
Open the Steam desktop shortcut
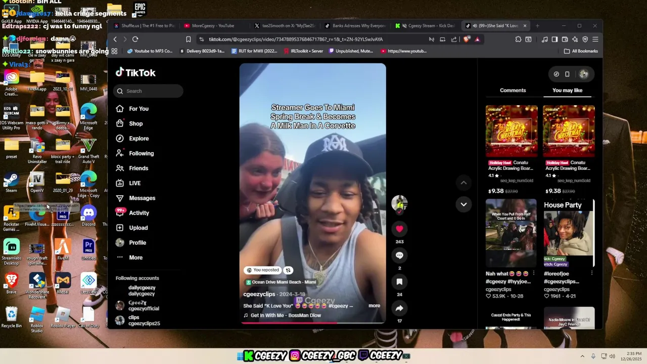[11, 182]
